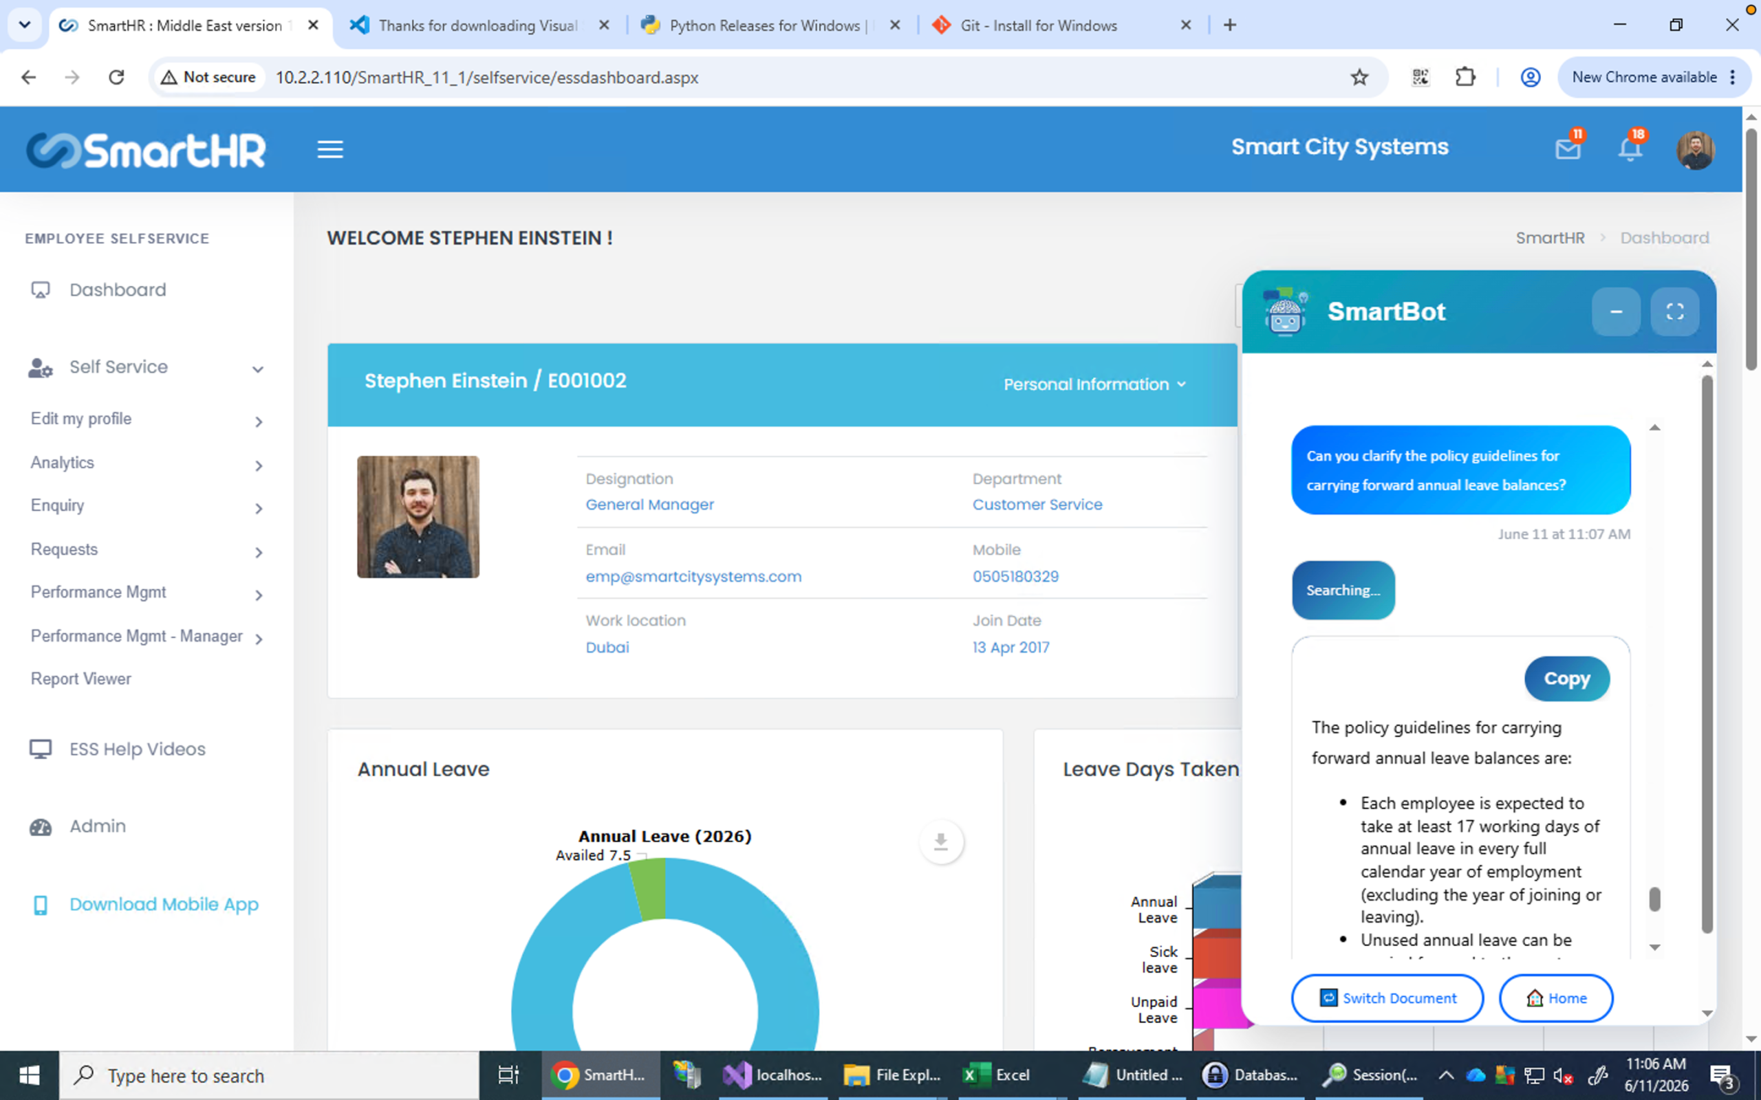This screenshot has height=1100, width=1761.
Task: Click the General Manager designation text
Action: 649,504
